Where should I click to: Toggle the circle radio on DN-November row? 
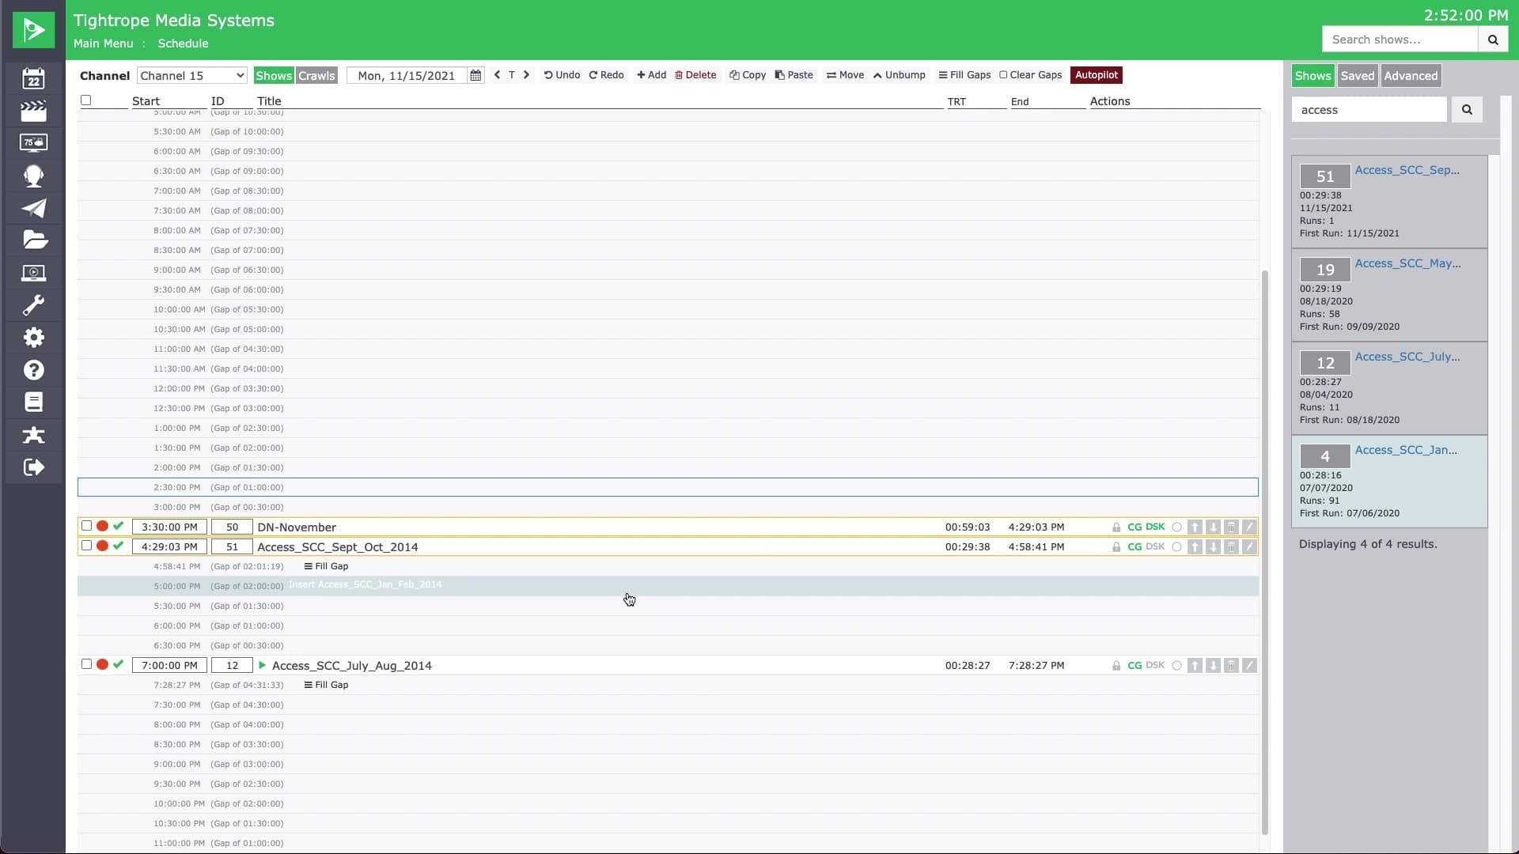1176,527
